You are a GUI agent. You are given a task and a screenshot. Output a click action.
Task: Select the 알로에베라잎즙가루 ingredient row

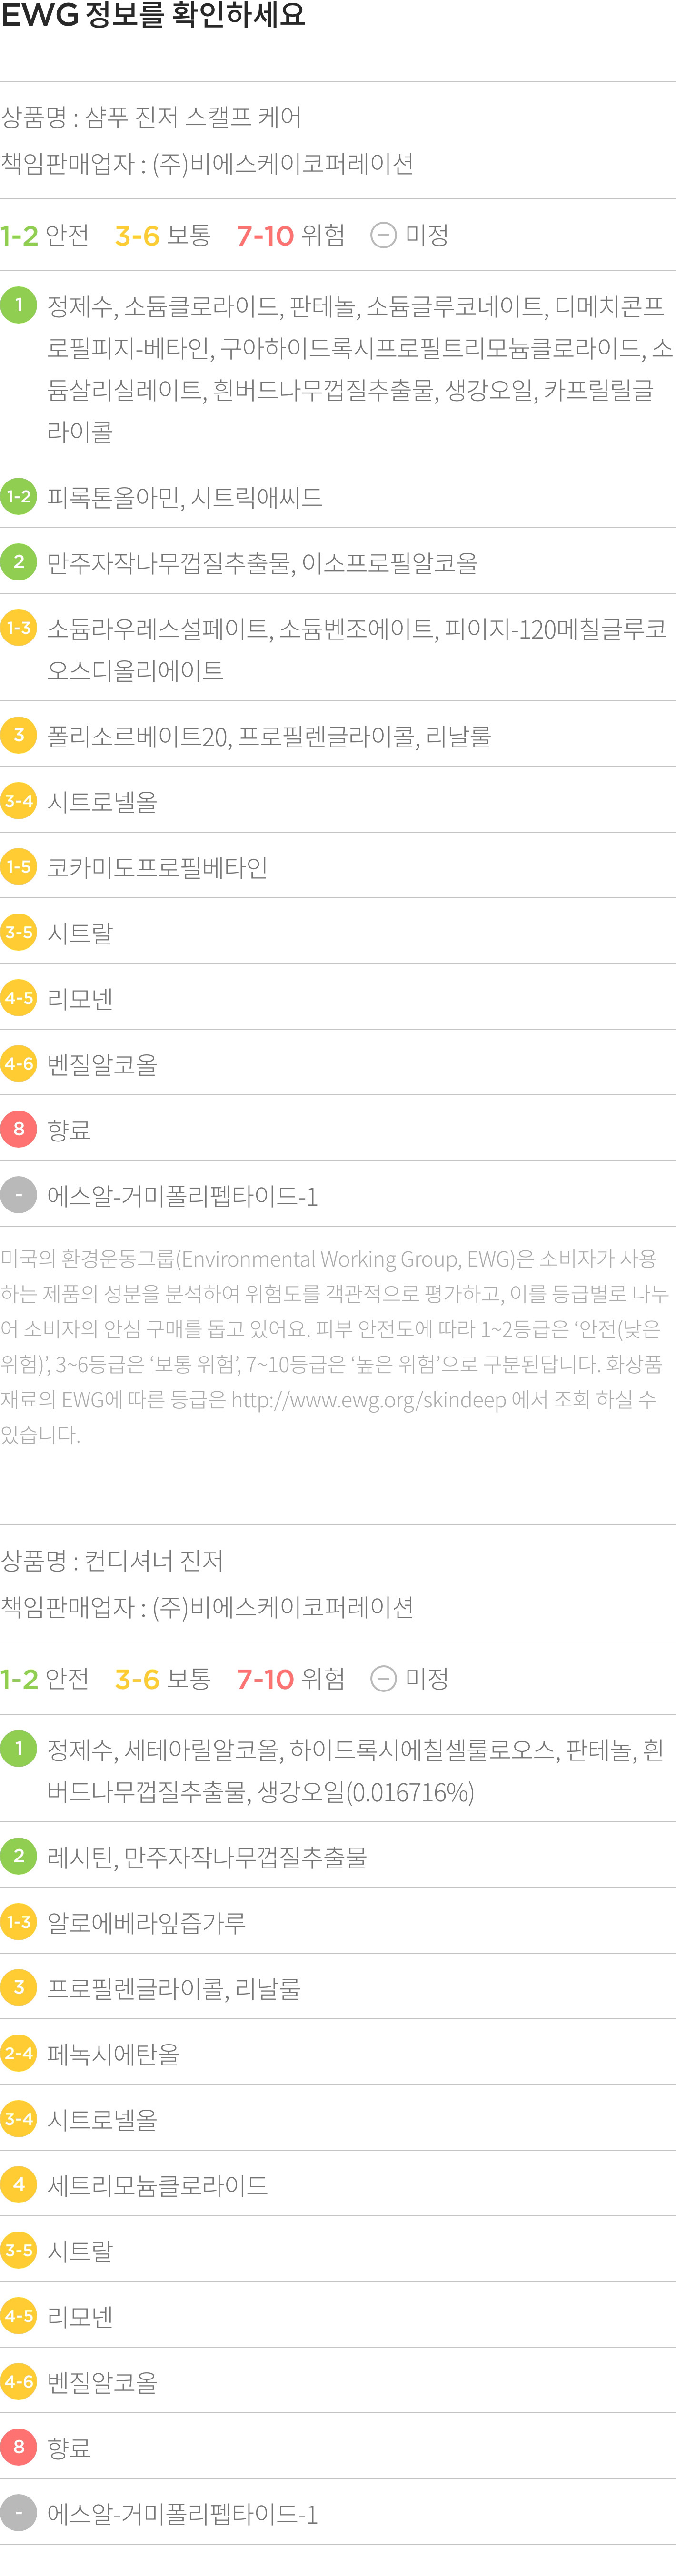338,1921
